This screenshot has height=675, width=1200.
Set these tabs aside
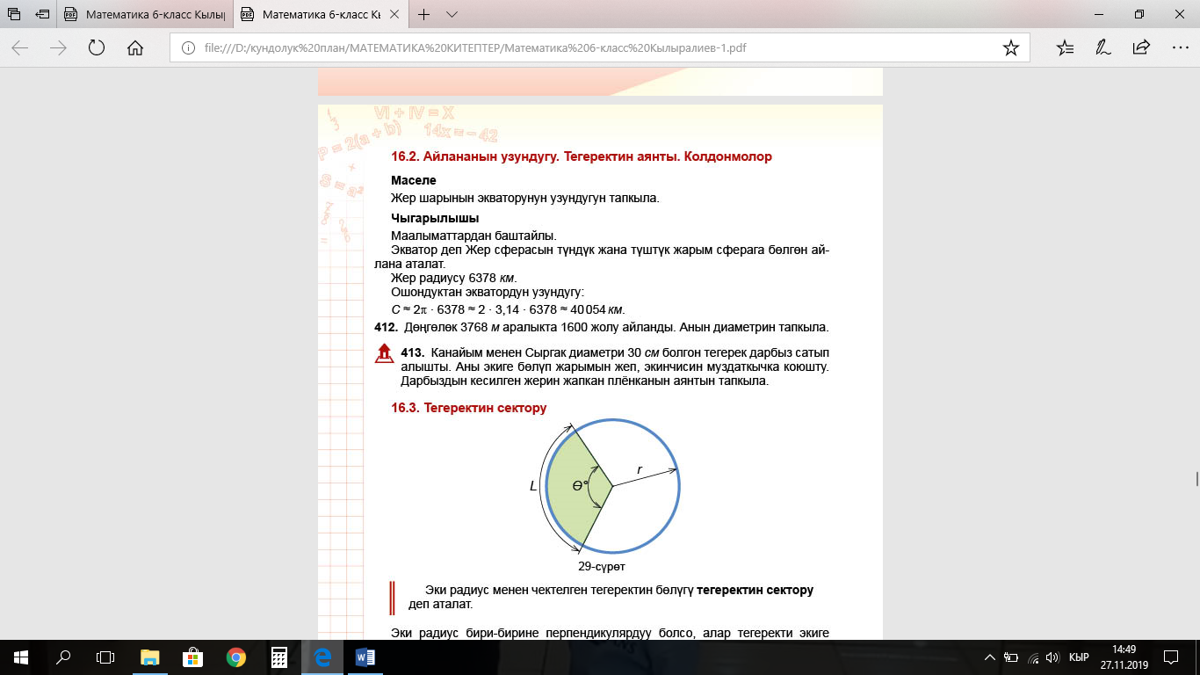(x=42, y=14)
